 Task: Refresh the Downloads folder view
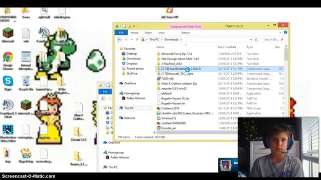coord(256,39)
